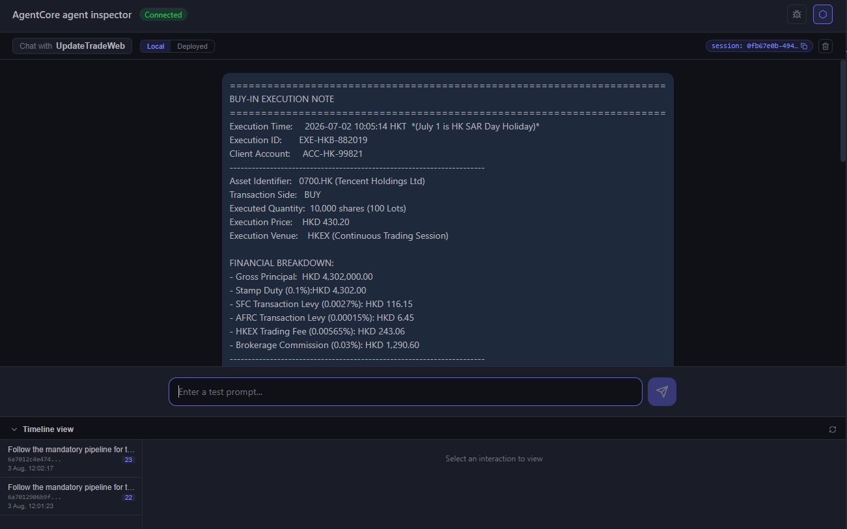The height and width of the screenshot is (529, 847).
Task: Open interaction dated 3 Aug, 12:02:17
Action: pos(71,459)
